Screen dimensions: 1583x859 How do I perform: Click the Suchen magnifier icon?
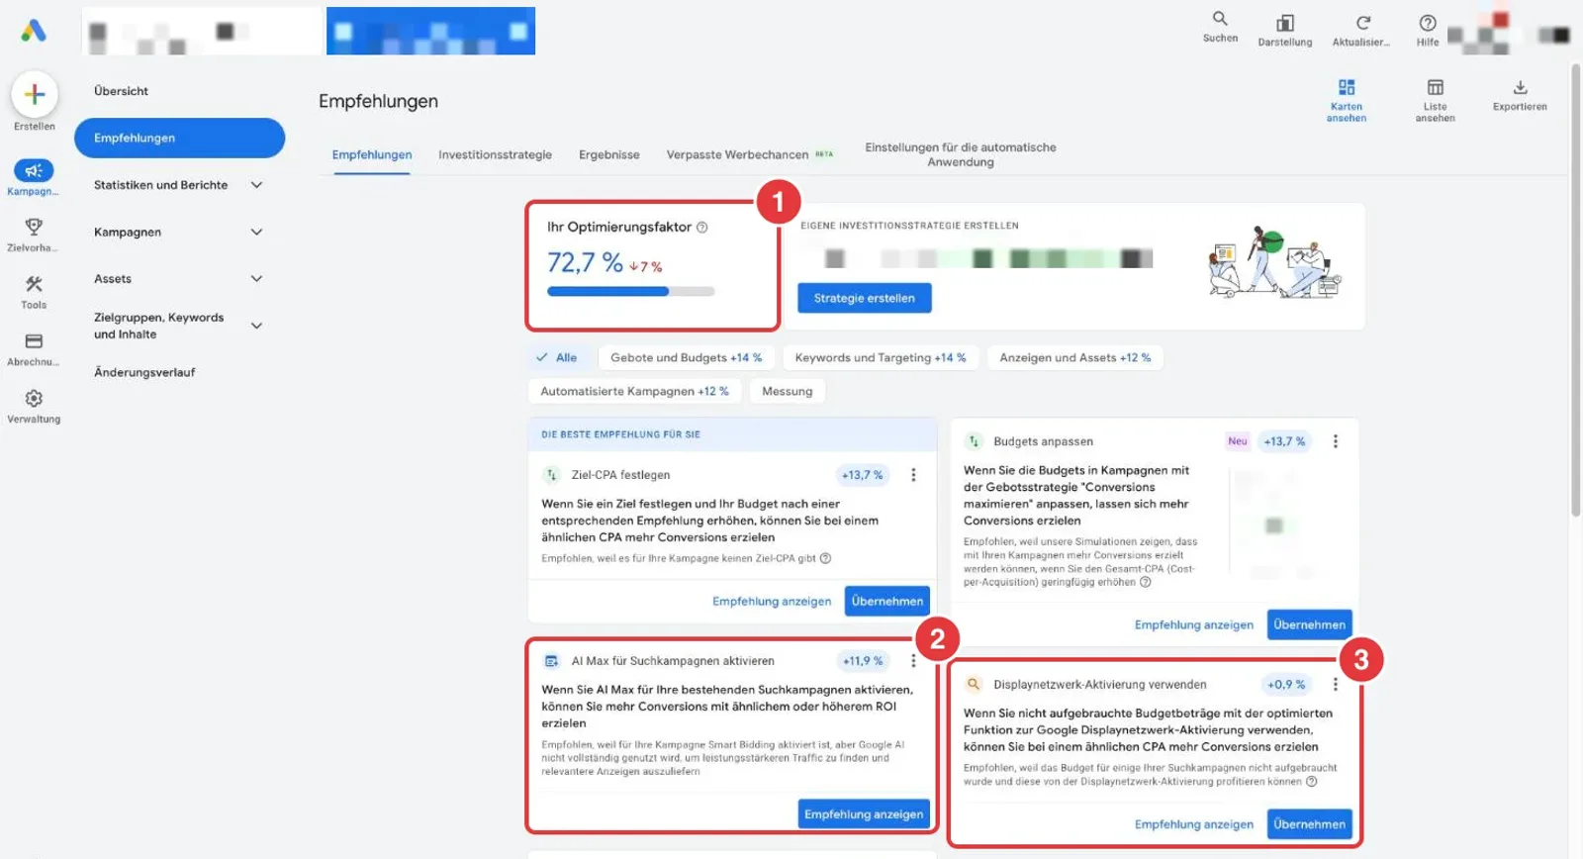point(1220,19)
